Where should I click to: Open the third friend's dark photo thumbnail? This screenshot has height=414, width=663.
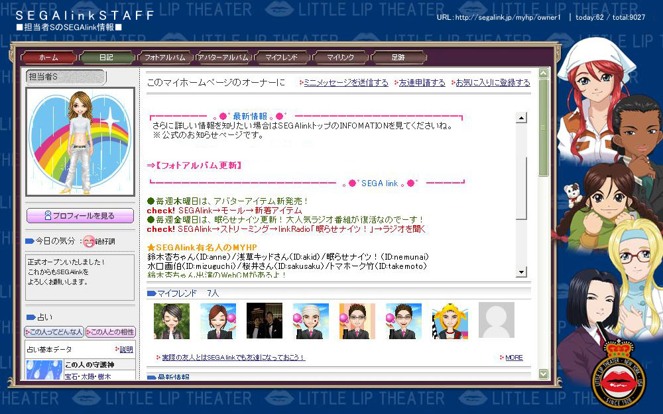[265, 321]
